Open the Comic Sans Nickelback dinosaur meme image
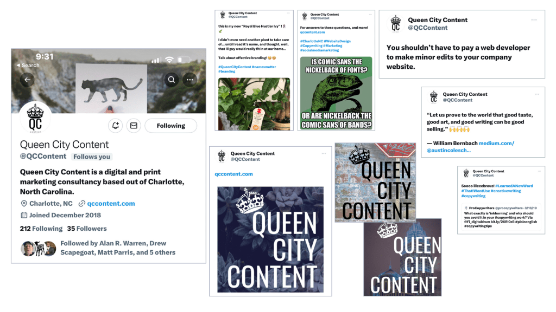 pyautogui.click(x=336, y=93)
